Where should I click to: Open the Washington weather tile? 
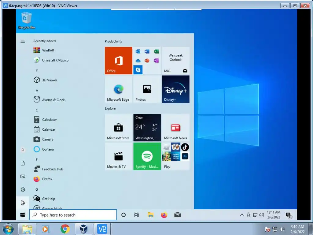pyautogui.click(x=147, y=128)
